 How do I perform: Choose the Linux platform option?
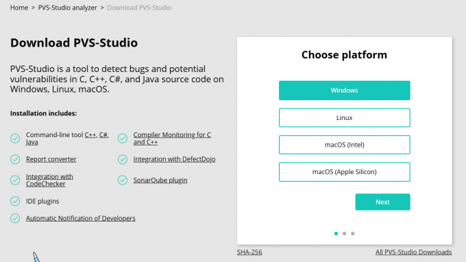point(344,118)
